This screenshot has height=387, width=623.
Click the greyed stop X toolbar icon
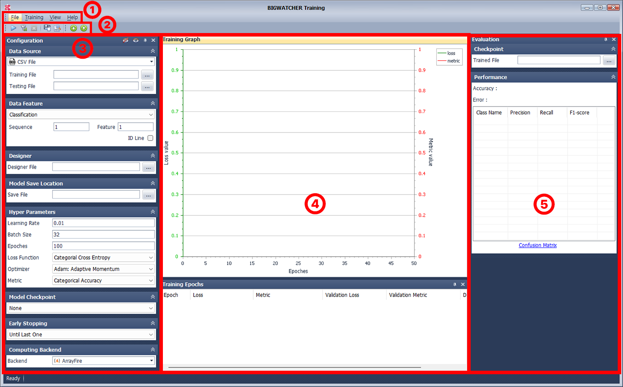point(34,28)
